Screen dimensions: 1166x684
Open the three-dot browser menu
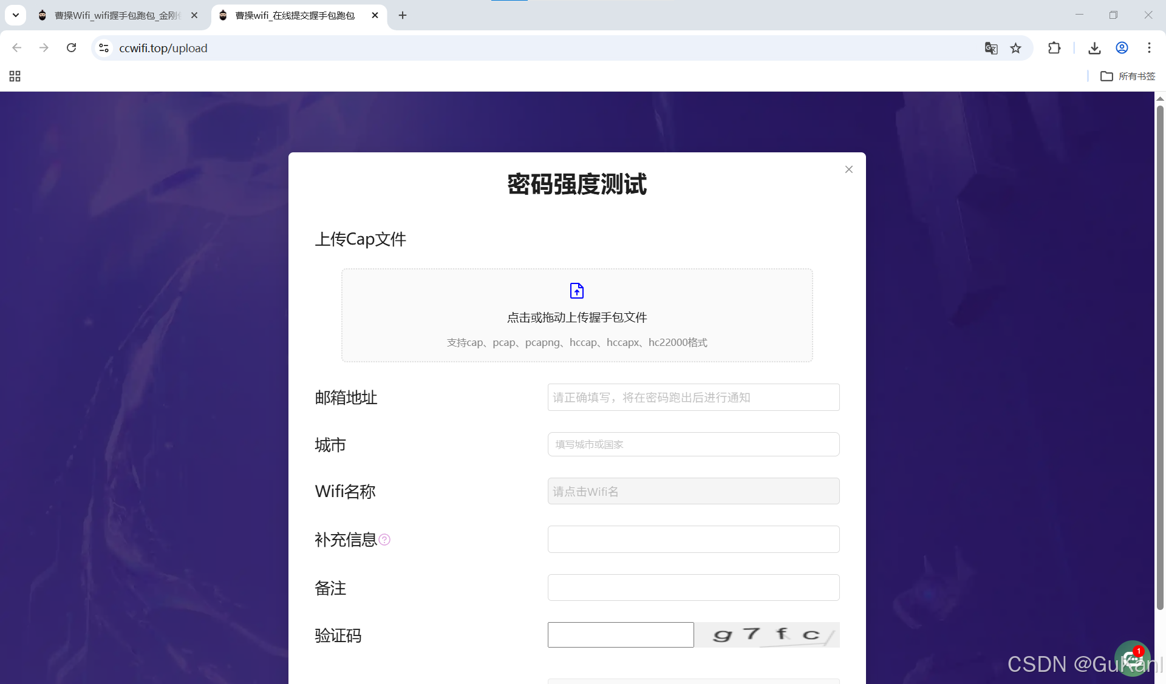pyautogui.click(x=1149, y=48)
